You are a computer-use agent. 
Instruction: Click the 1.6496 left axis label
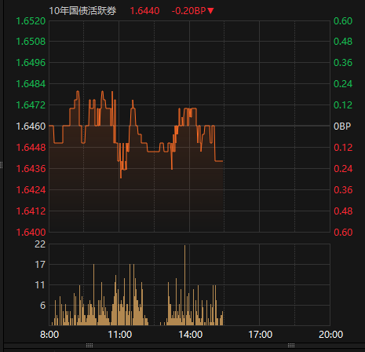31,63
